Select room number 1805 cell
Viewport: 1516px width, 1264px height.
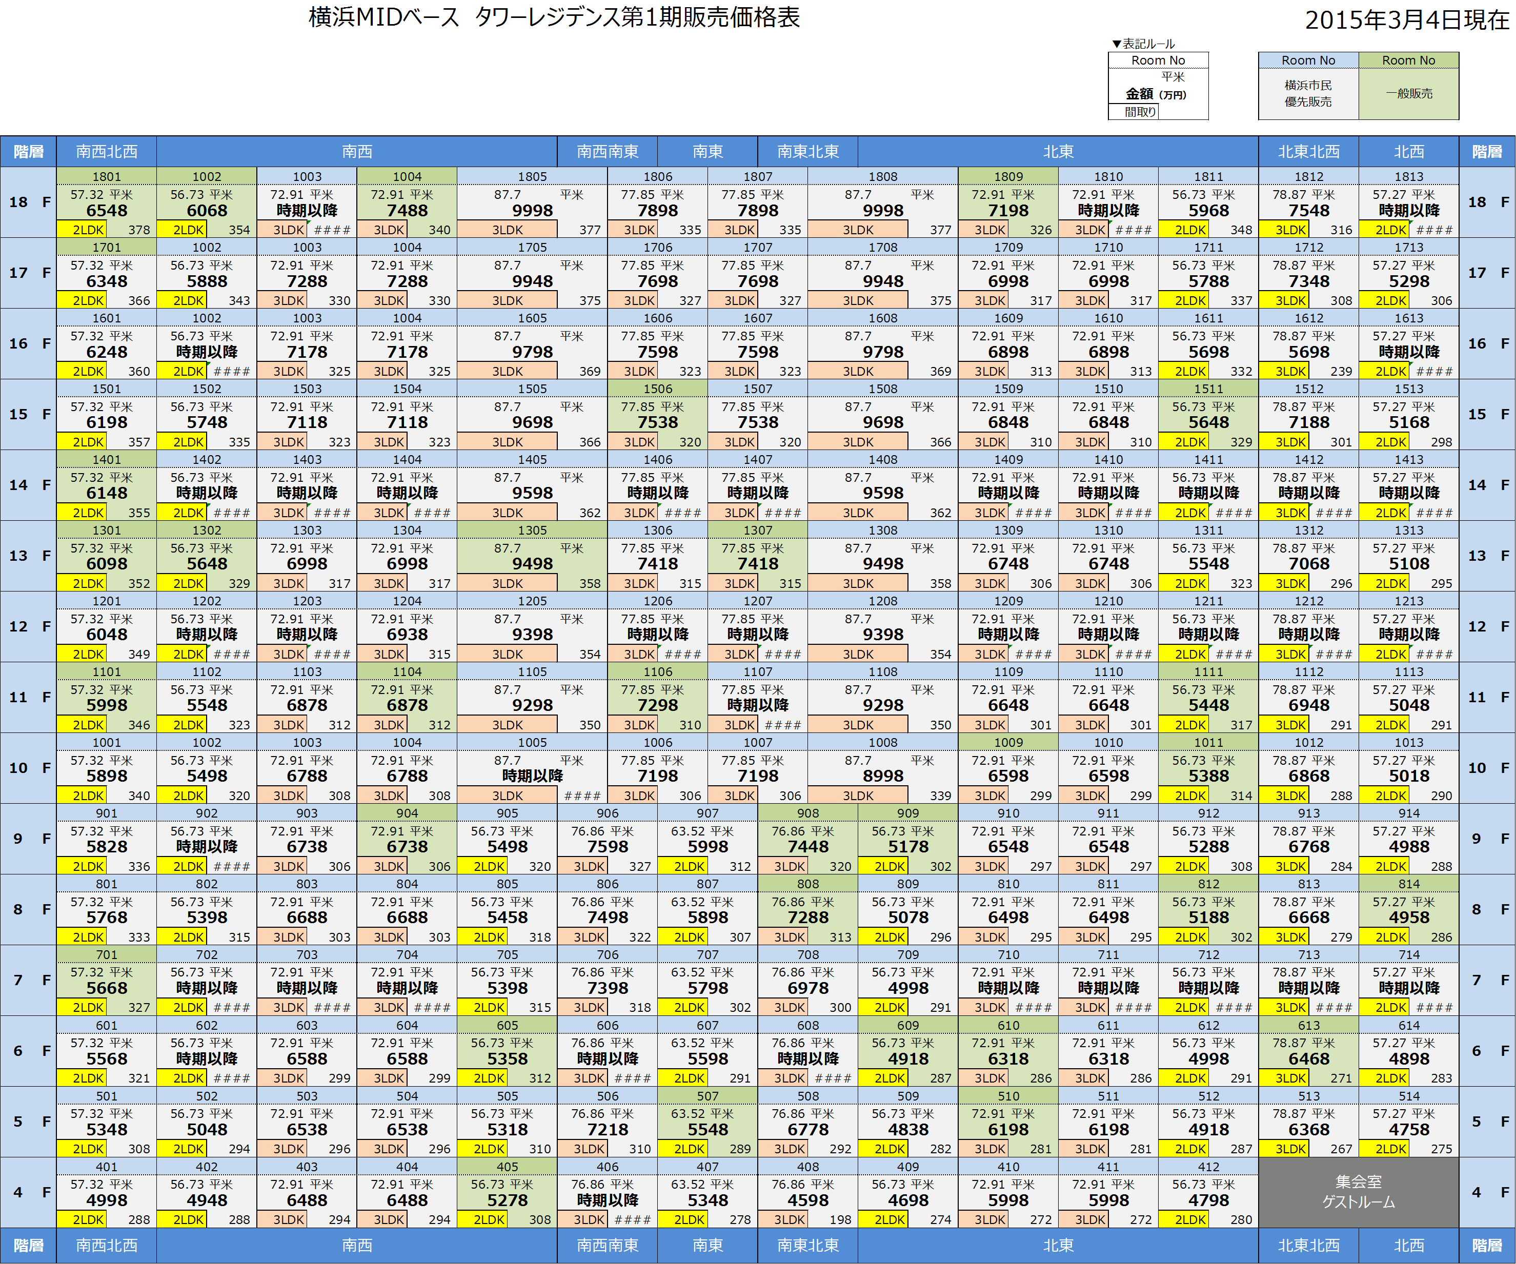click(532, 177)
